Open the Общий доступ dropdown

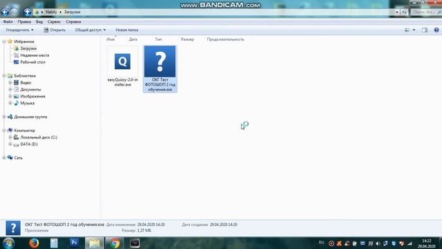pos(90,30)
